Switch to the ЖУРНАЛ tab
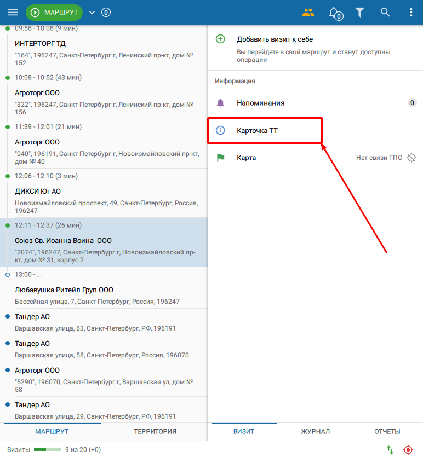This screenshot has width=423, height=457. [316, 431]
